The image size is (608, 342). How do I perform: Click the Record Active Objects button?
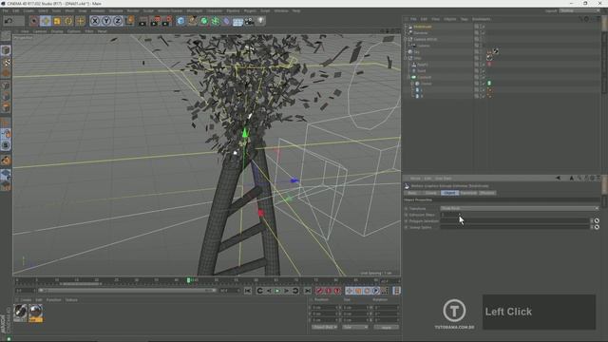pyautogui.click(x=319, y=291)
